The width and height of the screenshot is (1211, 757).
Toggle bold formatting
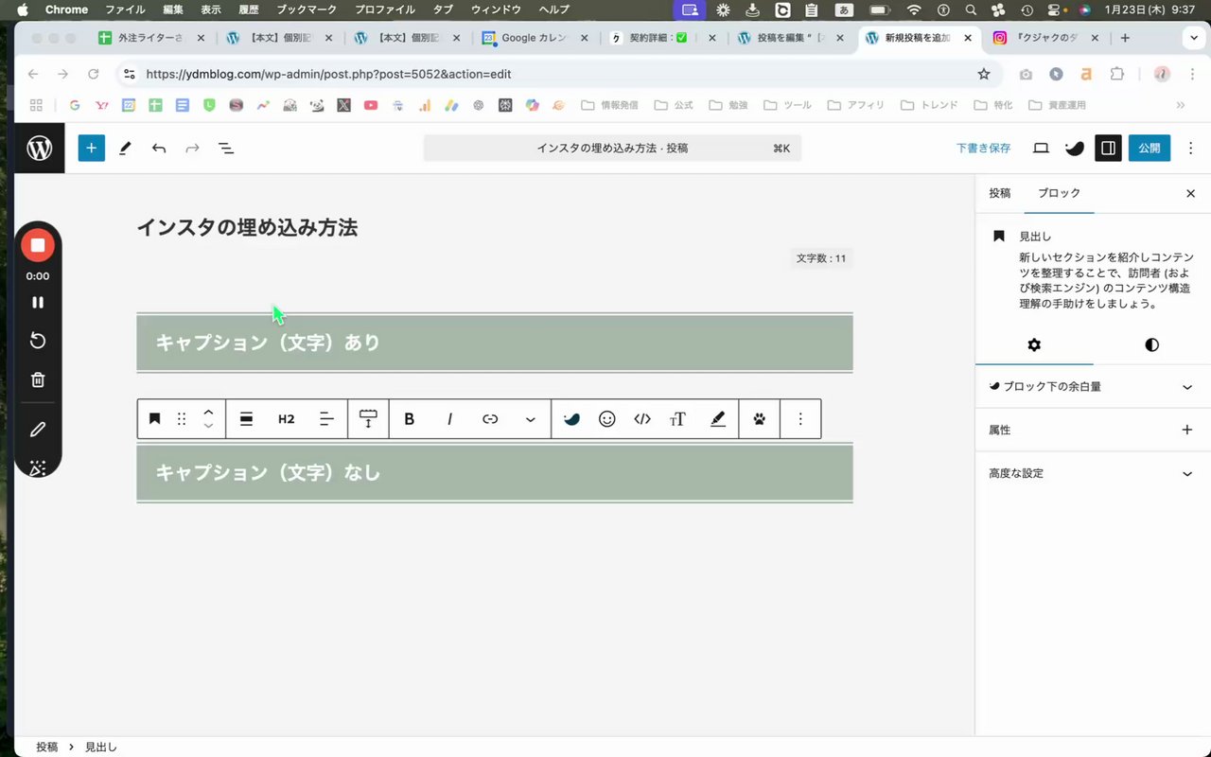pos(410,418)
